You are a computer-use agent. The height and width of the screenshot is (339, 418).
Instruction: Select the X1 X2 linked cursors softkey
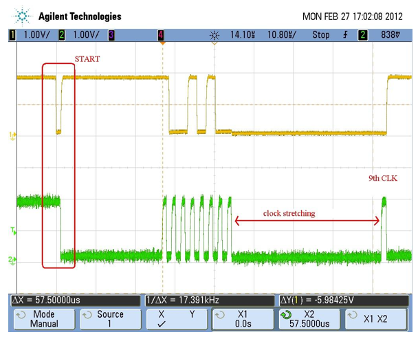coord(376,319)
